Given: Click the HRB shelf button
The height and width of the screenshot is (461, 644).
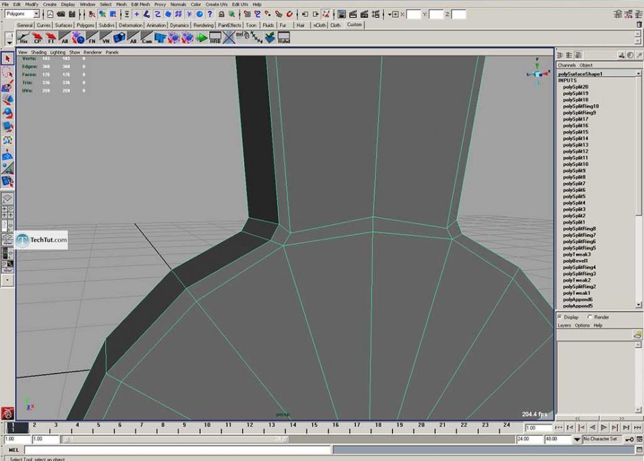Looking at the screenshot, I should (x=215, y=38).
